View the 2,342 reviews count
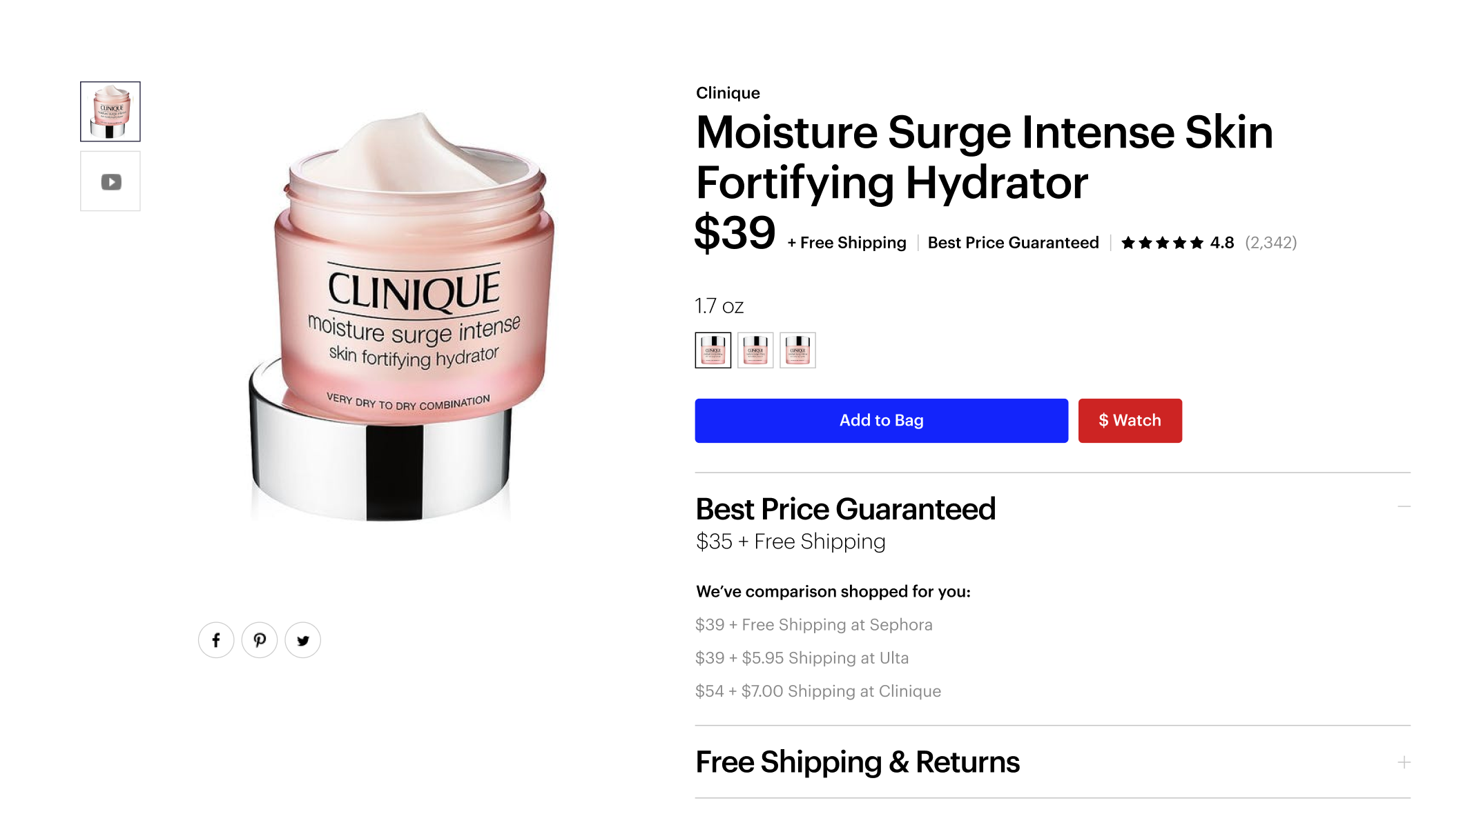Viewport: 1461px width, 834px height. tap(1270, 243)
